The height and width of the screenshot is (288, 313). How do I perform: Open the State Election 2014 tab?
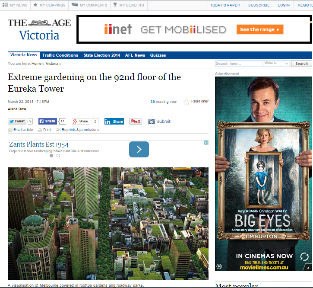[x=102, y=55]
